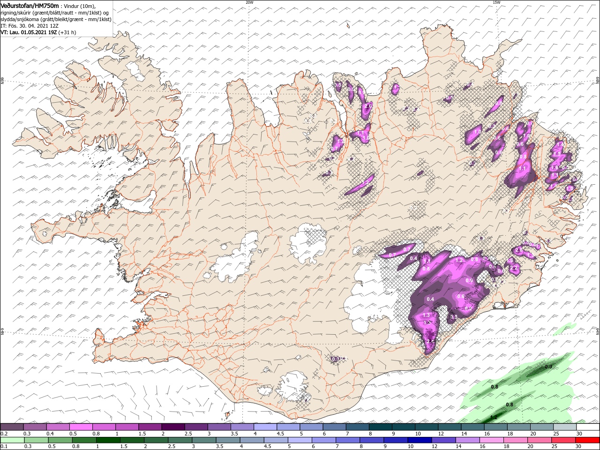Click the 0.3 snowfall value on the map near south coast
Viewport: 600px width, 450px height.
point(335,359)
